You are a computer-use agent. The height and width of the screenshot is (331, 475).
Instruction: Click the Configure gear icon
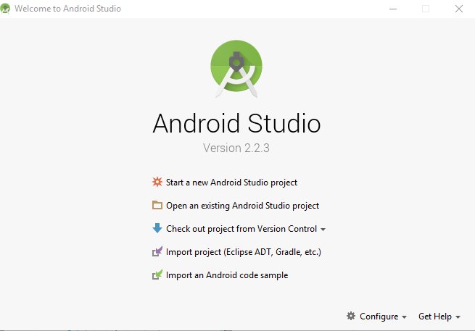point(351,316)
